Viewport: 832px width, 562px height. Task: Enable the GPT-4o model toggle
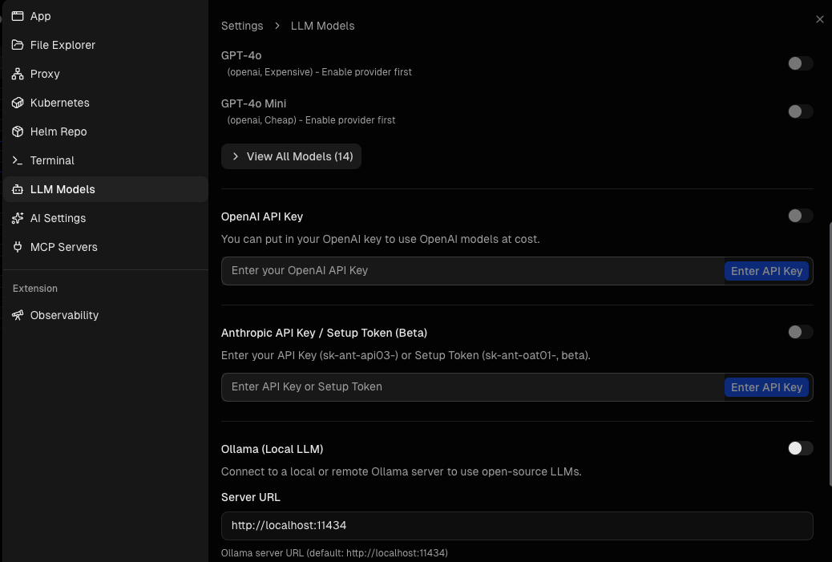coord(800,63)
